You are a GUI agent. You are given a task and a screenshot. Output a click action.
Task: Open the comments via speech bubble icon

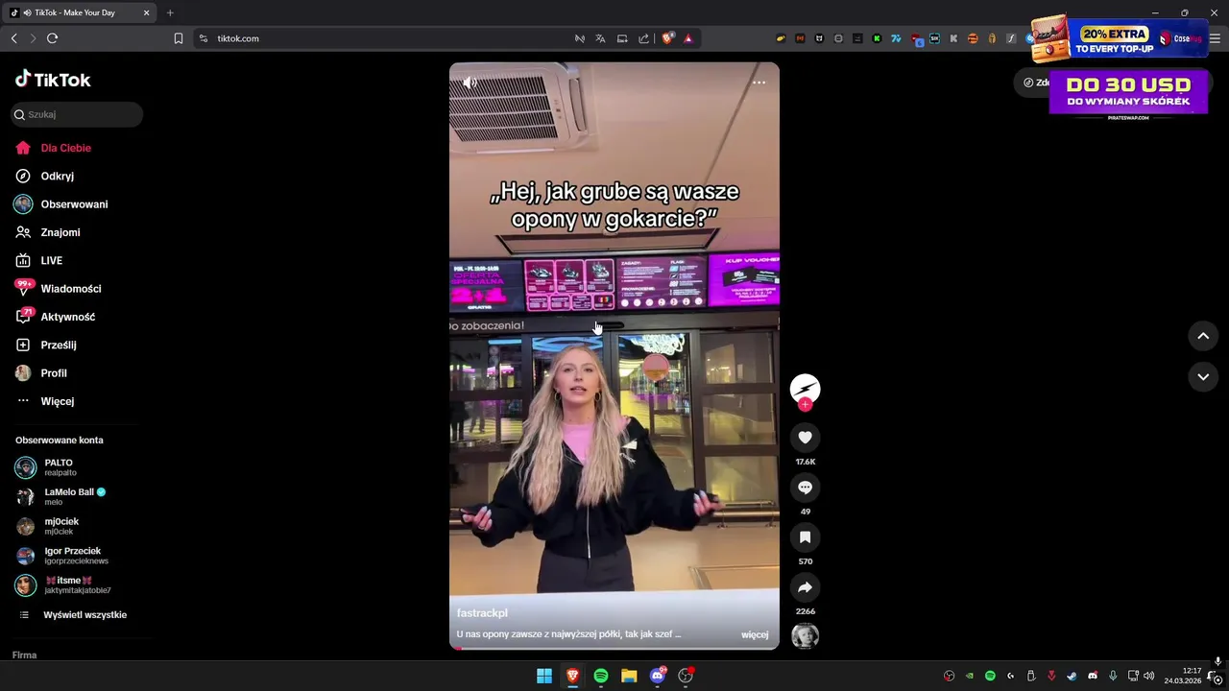[x=805, y=488]
